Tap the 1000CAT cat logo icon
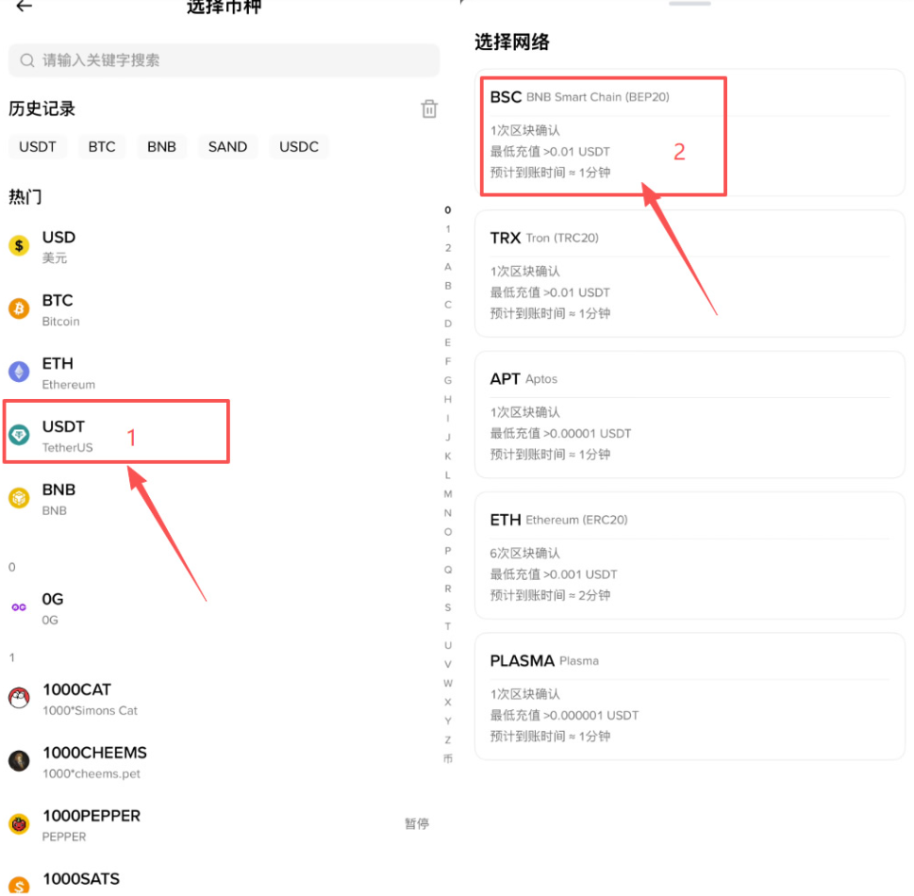The height and width of the screenshot is (896, 914). click(19, 698)
